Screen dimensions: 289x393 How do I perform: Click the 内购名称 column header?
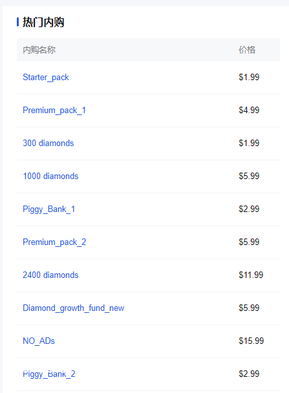pos(39,50)
